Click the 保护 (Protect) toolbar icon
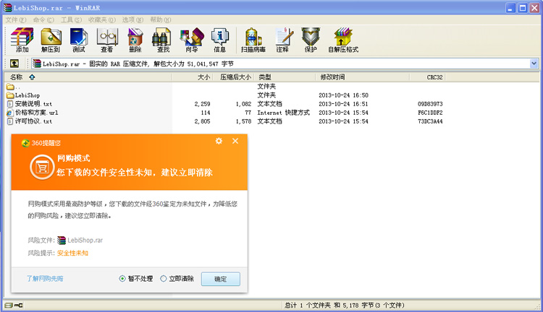Image resolution: width=543 pixels, height=312 pixels. 311,40
